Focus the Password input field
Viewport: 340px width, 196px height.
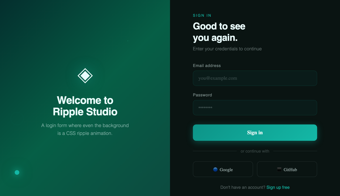tap(255, 108)
